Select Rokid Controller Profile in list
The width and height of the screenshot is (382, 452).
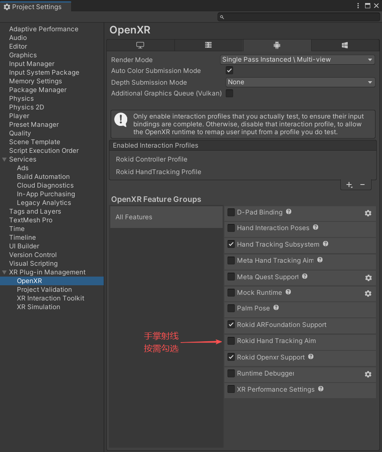(x=151, y=159)
